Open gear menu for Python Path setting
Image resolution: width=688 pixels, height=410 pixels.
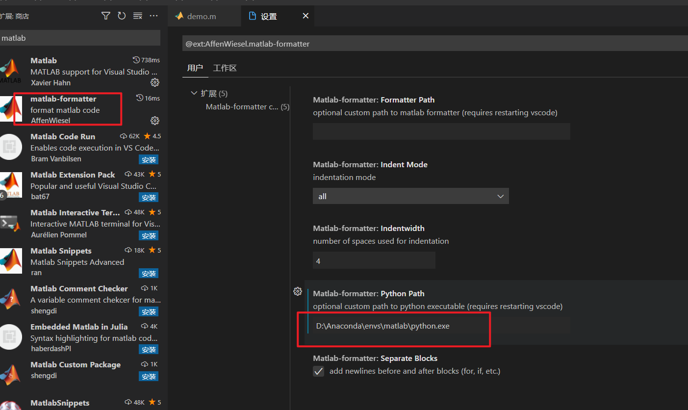click(x=297, y=291)
